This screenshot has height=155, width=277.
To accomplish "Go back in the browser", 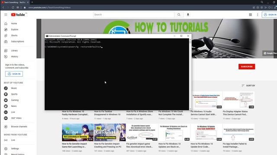I will click(3, 8).
